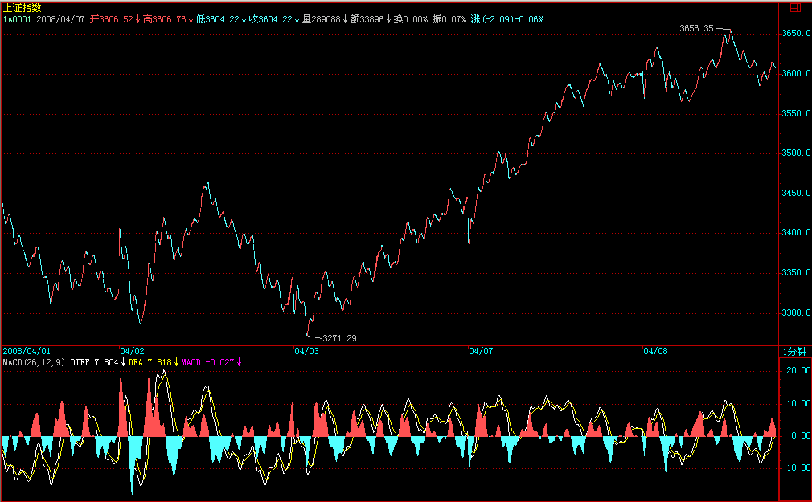Click the 上证指数 index title
Screen dimensions: 812x502
pos(22,7)
